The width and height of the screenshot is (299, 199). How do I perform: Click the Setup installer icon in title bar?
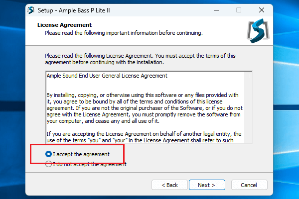tap(31, 10)
